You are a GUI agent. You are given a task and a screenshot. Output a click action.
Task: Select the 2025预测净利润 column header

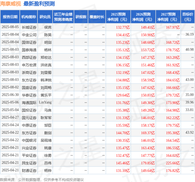click(x=118, y=17)
